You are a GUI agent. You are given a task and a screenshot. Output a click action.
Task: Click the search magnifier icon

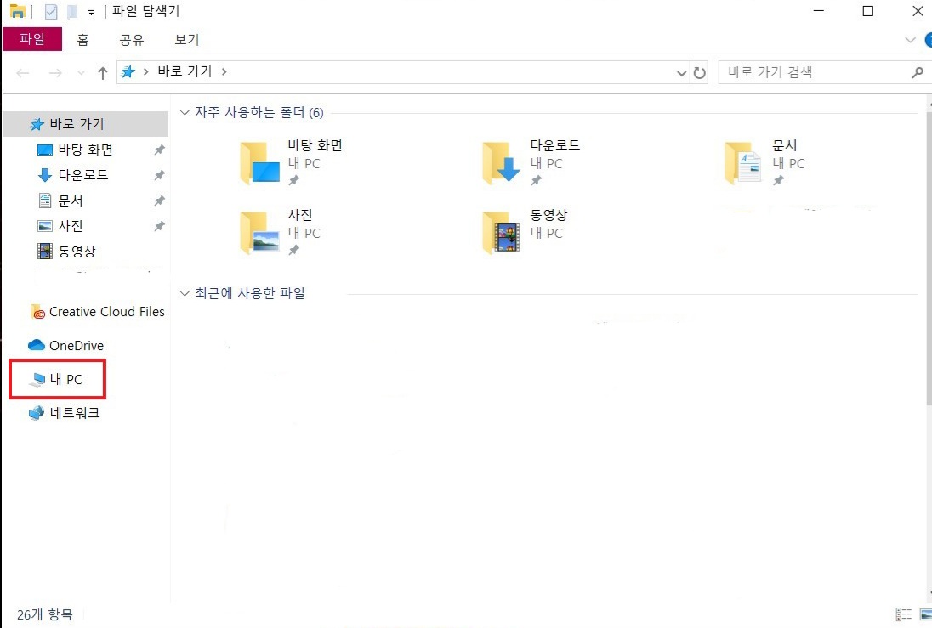[x=918, y=72]
